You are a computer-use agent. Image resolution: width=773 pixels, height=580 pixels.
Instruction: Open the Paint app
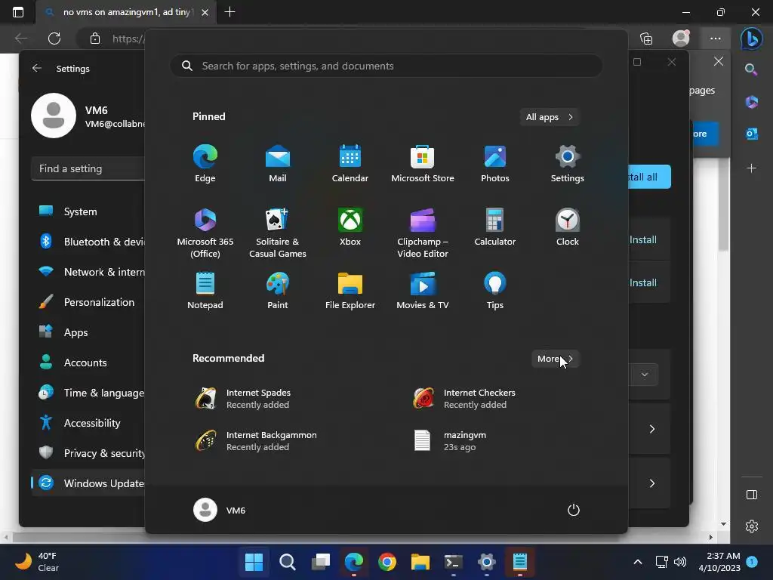[278, 291]
